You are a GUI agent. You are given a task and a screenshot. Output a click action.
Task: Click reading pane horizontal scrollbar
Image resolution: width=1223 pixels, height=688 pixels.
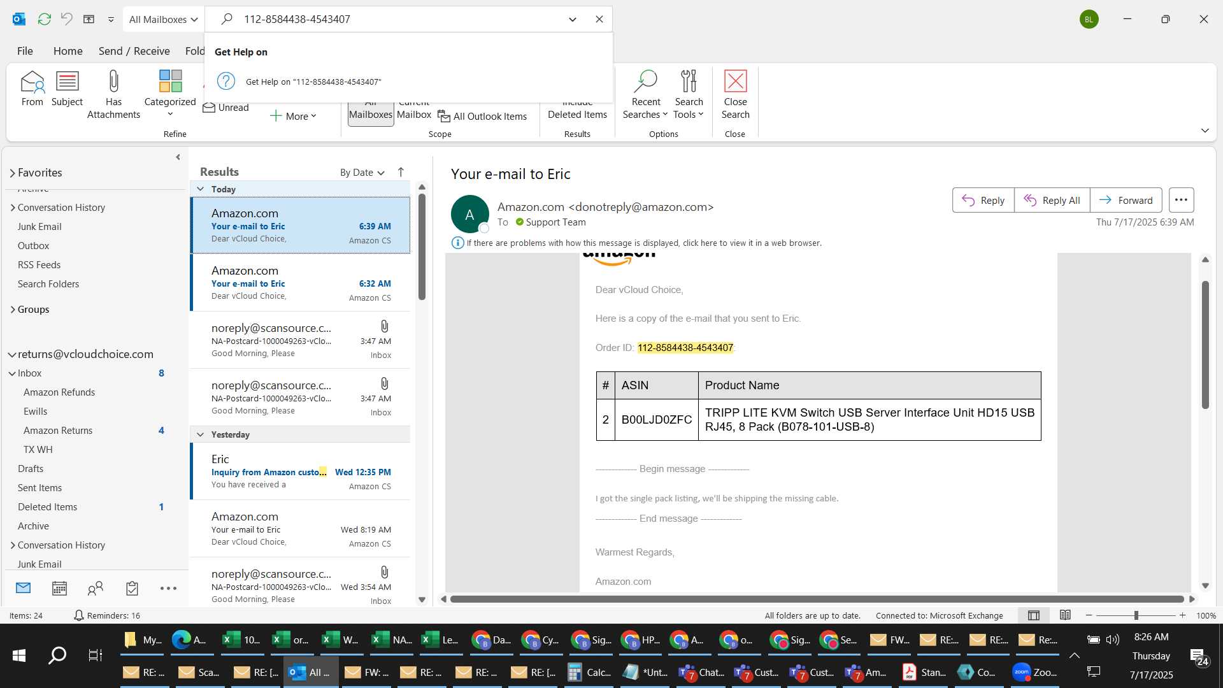pos(817,599)
